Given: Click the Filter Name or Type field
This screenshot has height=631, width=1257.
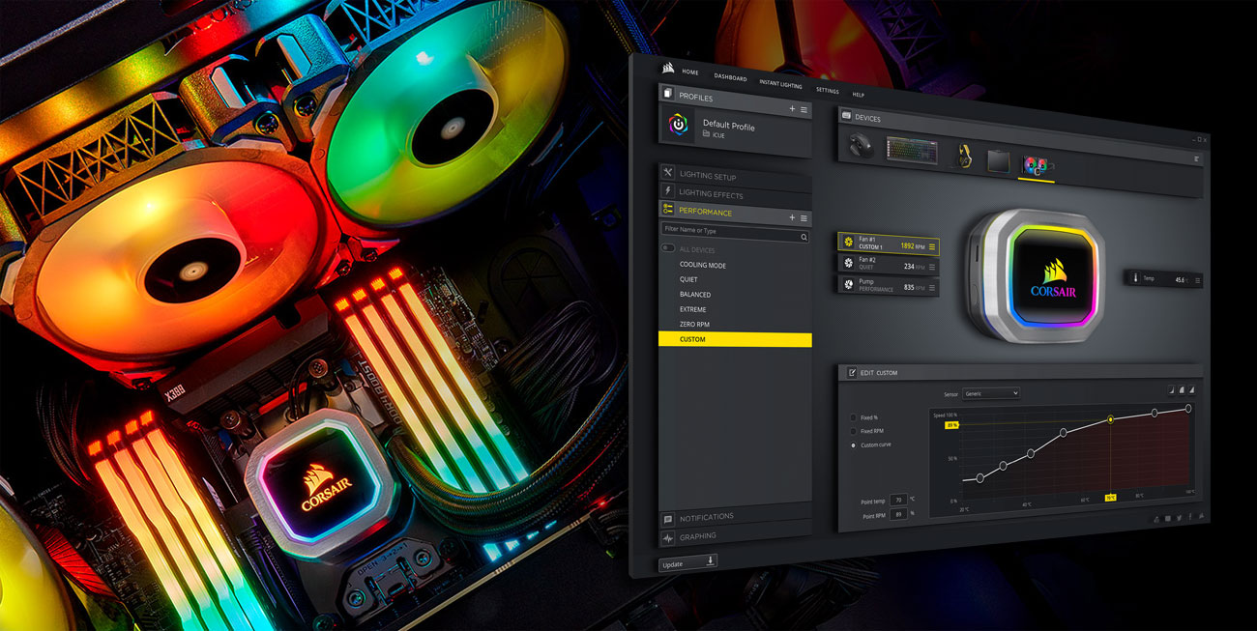Looking at the screenshot, I should [x=735, y=233].
